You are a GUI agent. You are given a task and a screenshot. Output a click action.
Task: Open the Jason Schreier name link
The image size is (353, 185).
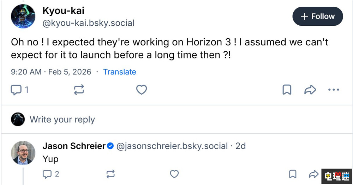(74, 146)
